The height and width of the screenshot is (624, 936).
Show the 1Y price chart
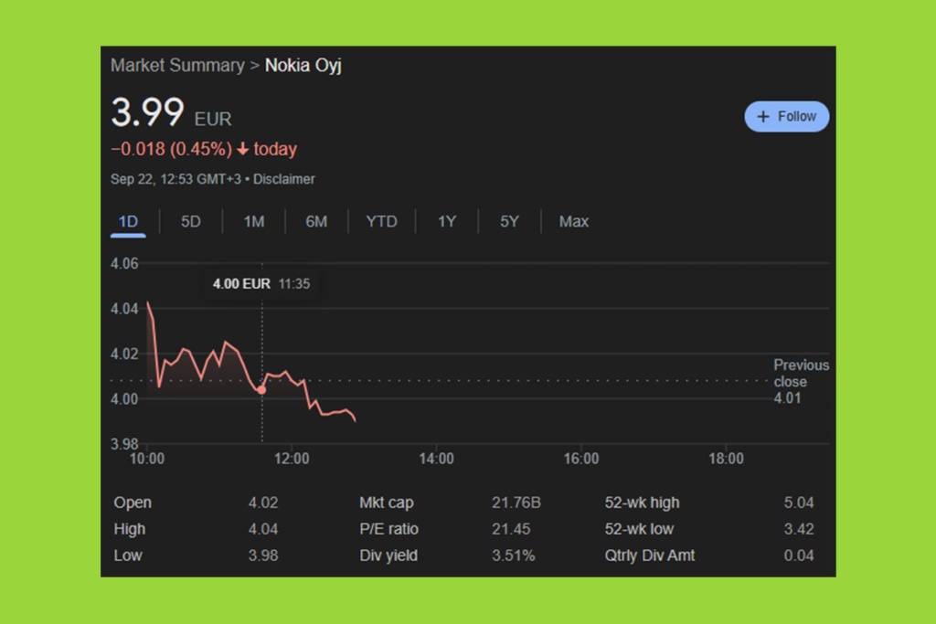[x=446, y=221]
